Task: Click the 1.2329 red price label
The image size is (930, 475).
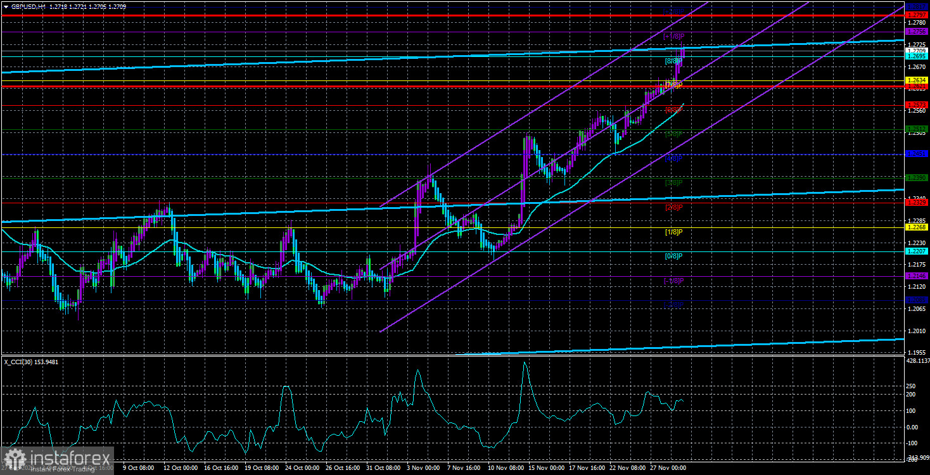Action: (917, 203)
